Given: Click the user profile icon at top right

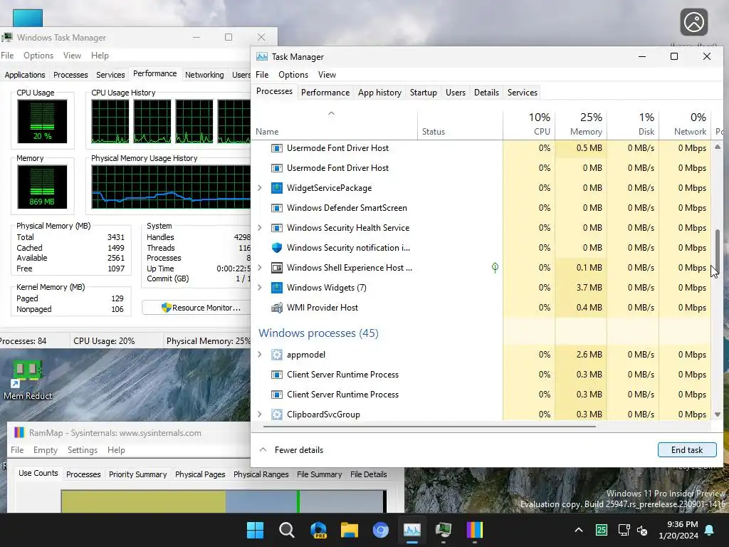Looking at the screenshot, I should point(693,22).
